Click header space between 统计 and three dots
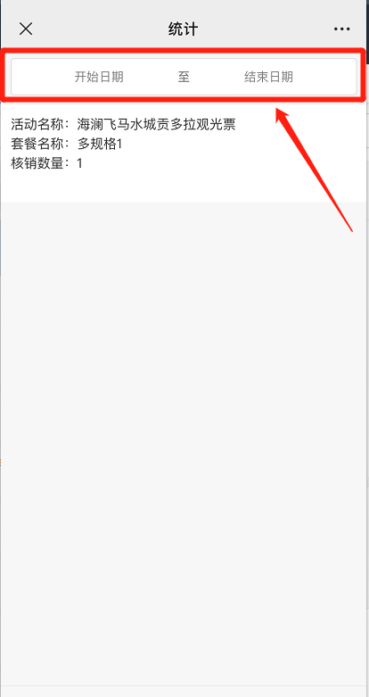This screenshot has width=369, height=697. tap(266, 29)
